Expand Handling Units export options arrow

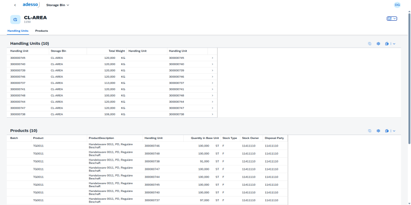pyautogui.click(x=395, y=43)
